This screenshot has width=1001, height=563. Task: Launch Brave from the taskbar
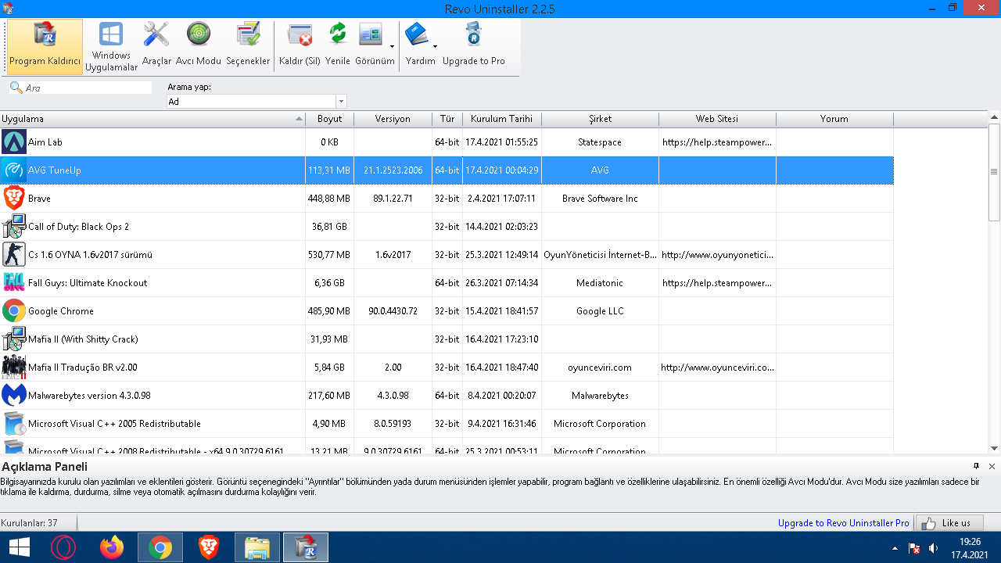point(209,547)
